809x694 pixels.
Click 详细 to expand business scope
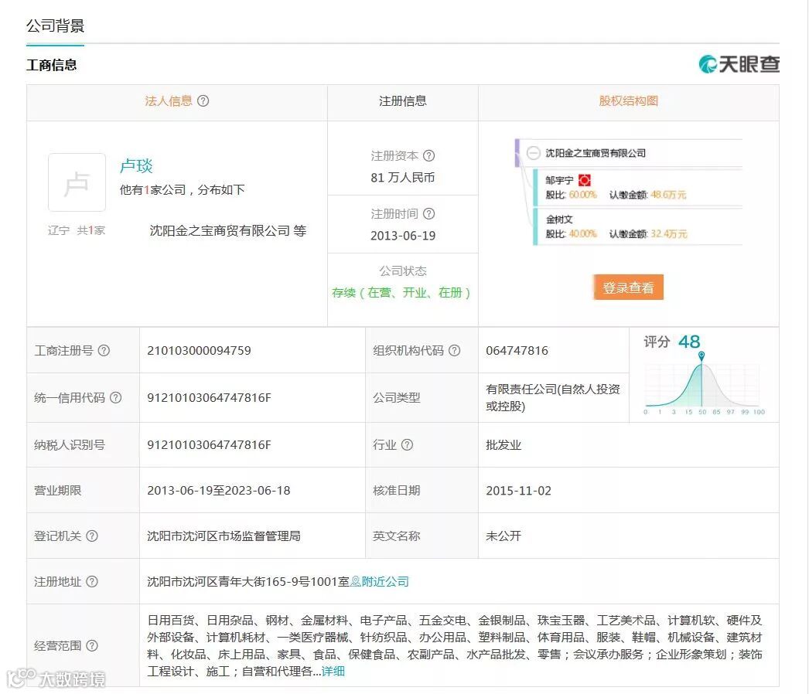point(333,672)
